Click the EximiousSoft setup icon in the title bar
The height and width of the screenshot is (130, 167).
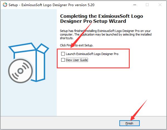5,5
